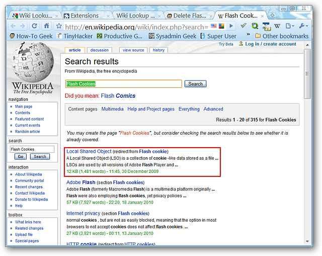
Task: Click sidebar Random article link
Action: [x=28, y=132]
